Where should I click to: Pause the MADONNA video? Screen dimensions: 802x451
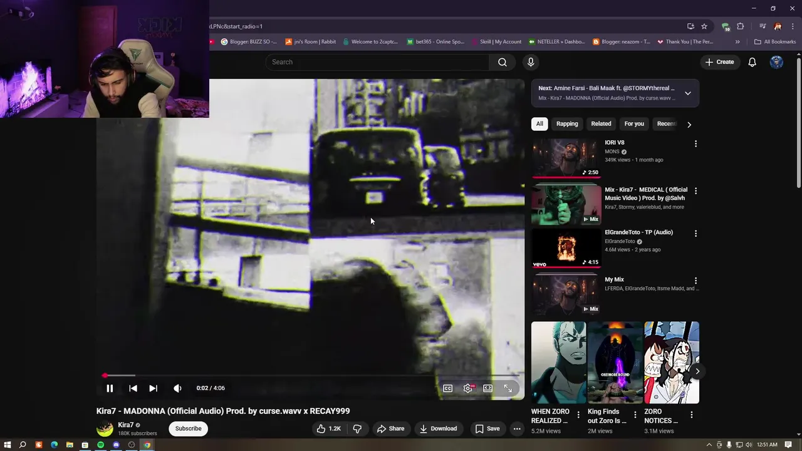point(110,388)
